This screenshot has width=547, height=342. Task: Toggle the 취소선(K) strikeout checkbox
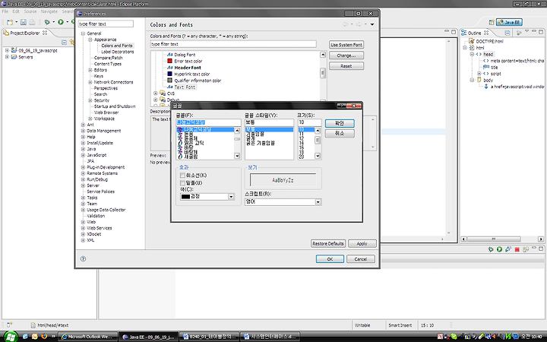click(182, 176)
